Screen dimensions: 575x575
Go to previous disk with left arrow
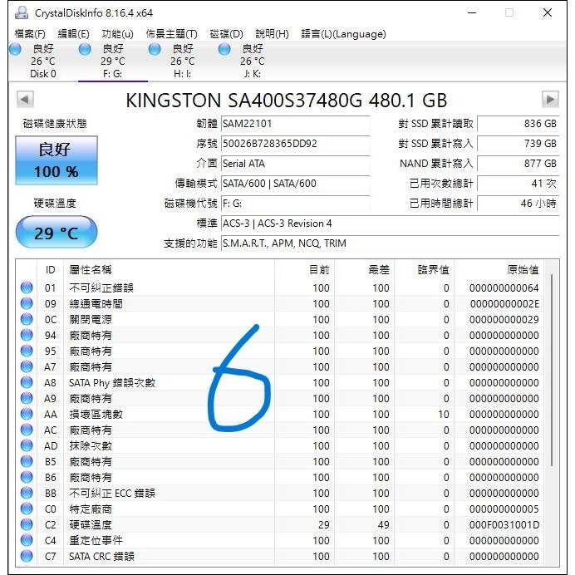pyautogui.click(x=25, y=100)
